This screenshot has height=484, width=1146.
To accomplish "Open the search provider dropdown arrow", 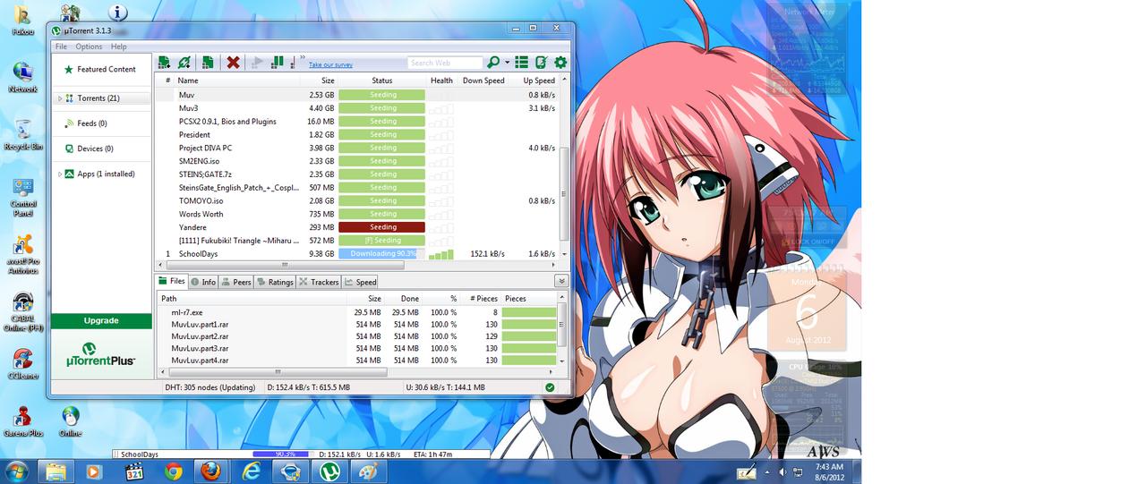I will (x=507, y=63).
